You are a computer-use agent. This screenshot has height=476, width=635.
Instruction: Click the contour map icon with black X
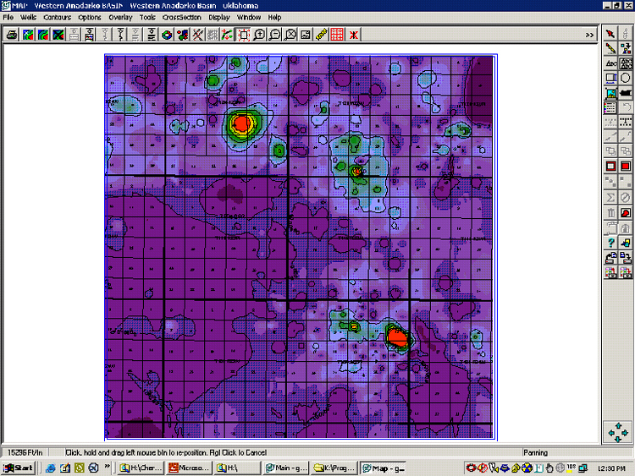[58, 35]
